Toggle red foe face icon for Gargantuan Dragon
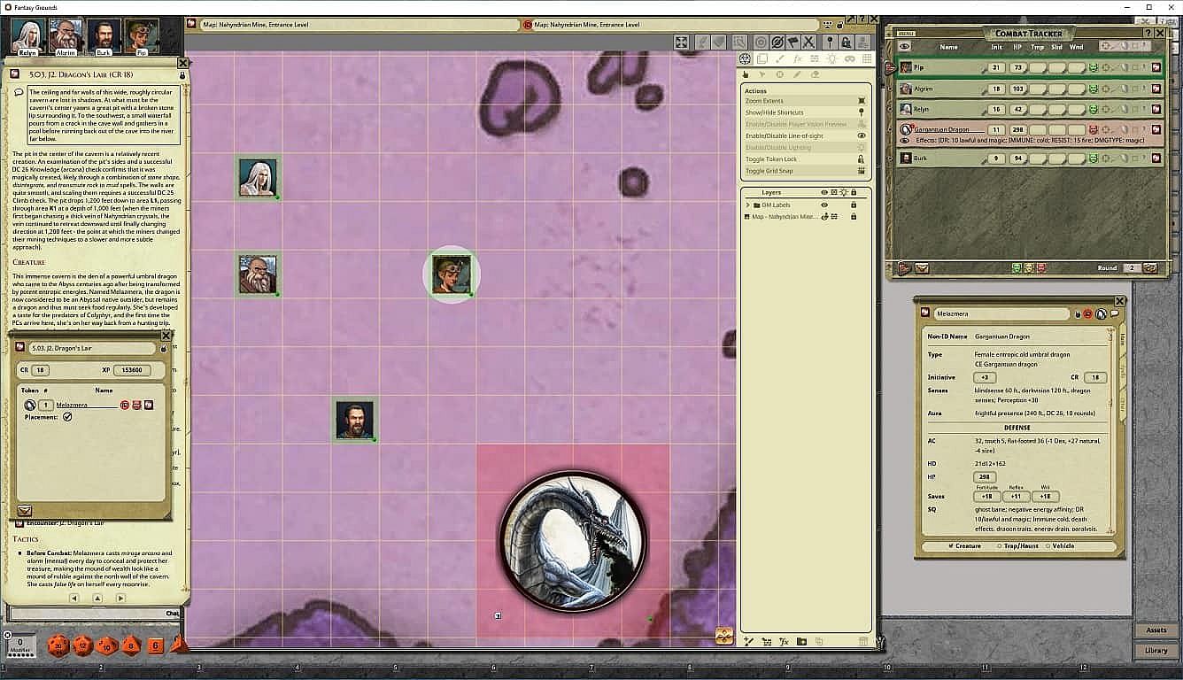1183x680 pixels. [1093, 130]
